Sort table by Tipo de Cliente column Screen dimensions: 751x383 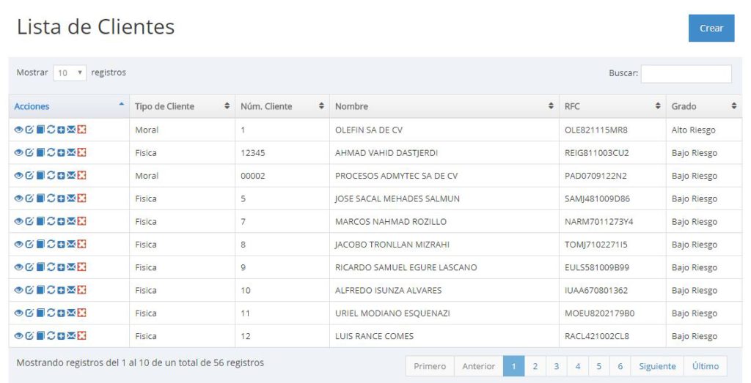pos(181,106)
